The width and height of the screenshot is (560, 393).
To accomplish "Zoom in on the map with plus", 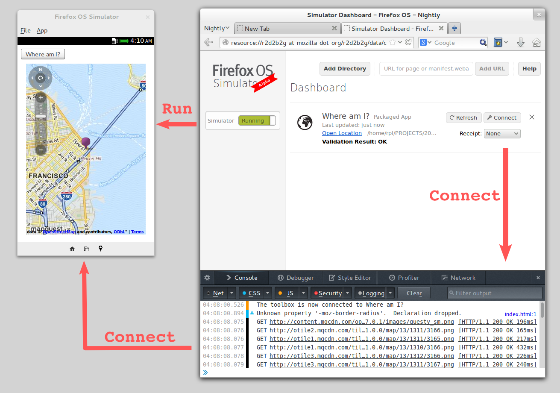I will click(41, 97).
